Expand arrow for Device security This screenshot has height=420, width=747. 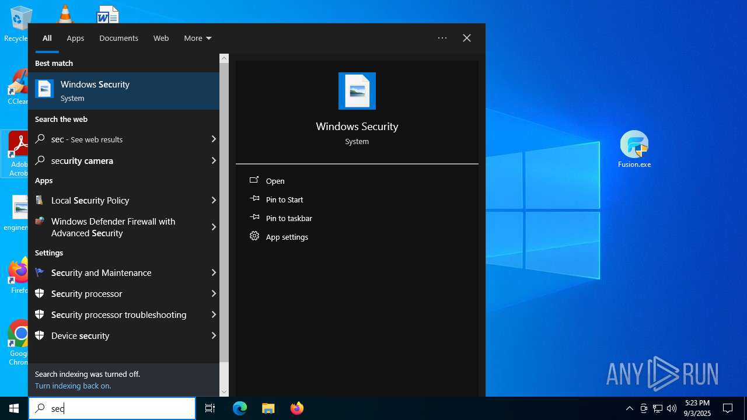coord(214,335)
